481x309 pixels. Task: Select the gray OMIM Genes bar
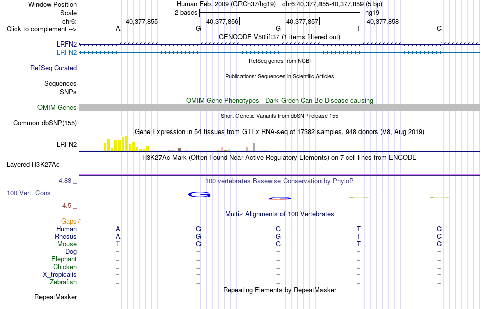click(x=280, y=107)
